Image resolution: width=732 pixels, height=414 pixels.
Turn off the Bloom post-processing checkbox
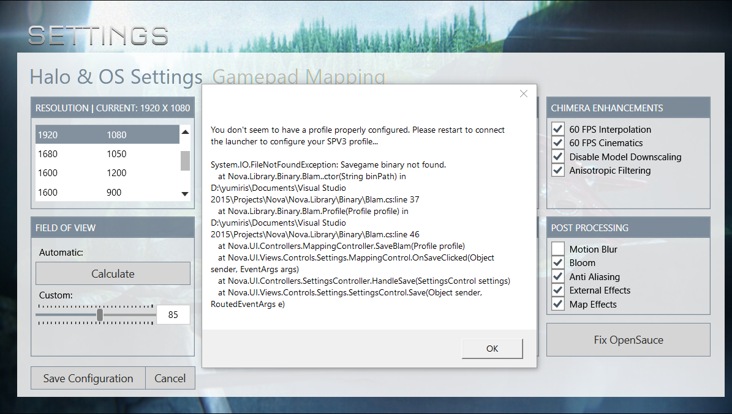click(x=558, y=262)
